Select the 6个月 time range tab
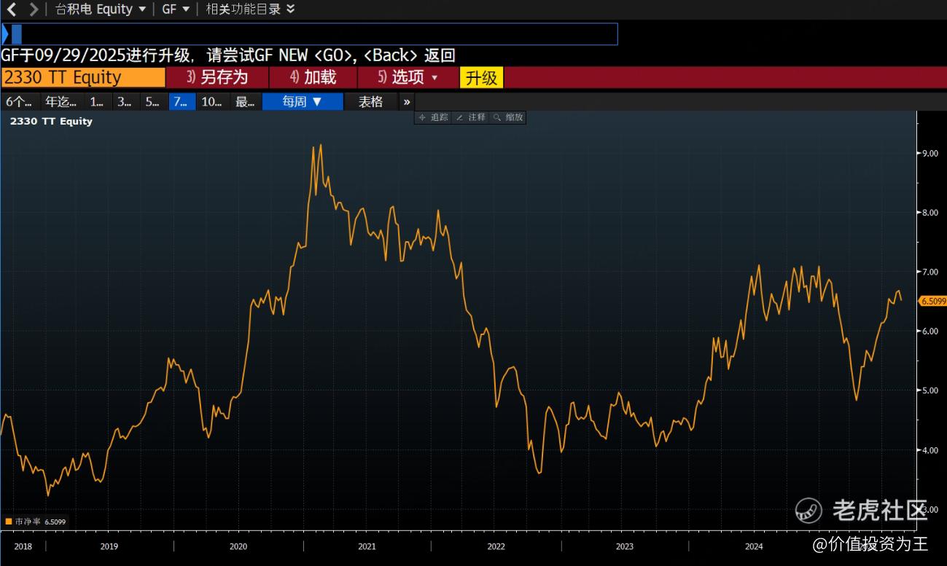The width and height of the screenshot is (947, 566). [x=19, y=102]
